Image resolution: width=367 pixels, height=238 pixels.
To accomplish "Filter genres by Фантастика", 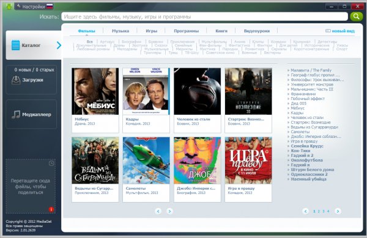I will [x=239, y=45].
